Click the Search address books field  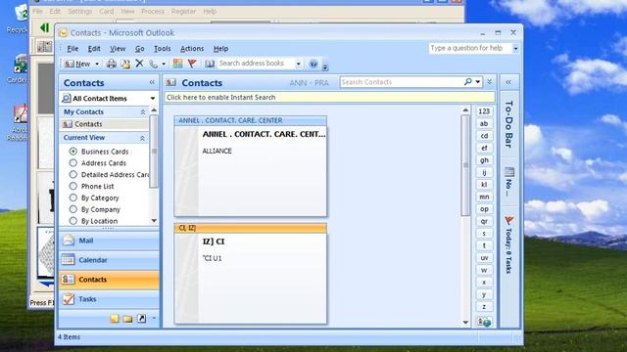point(256,64)
